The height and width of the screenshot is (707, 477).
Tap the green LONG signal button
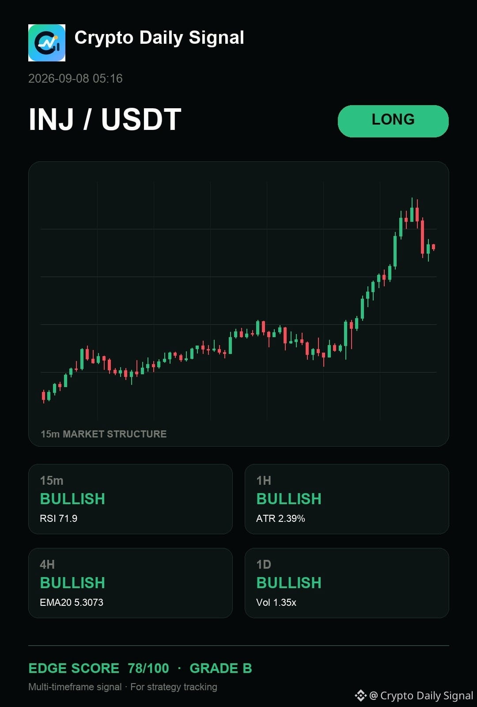[x=393, y=121]
